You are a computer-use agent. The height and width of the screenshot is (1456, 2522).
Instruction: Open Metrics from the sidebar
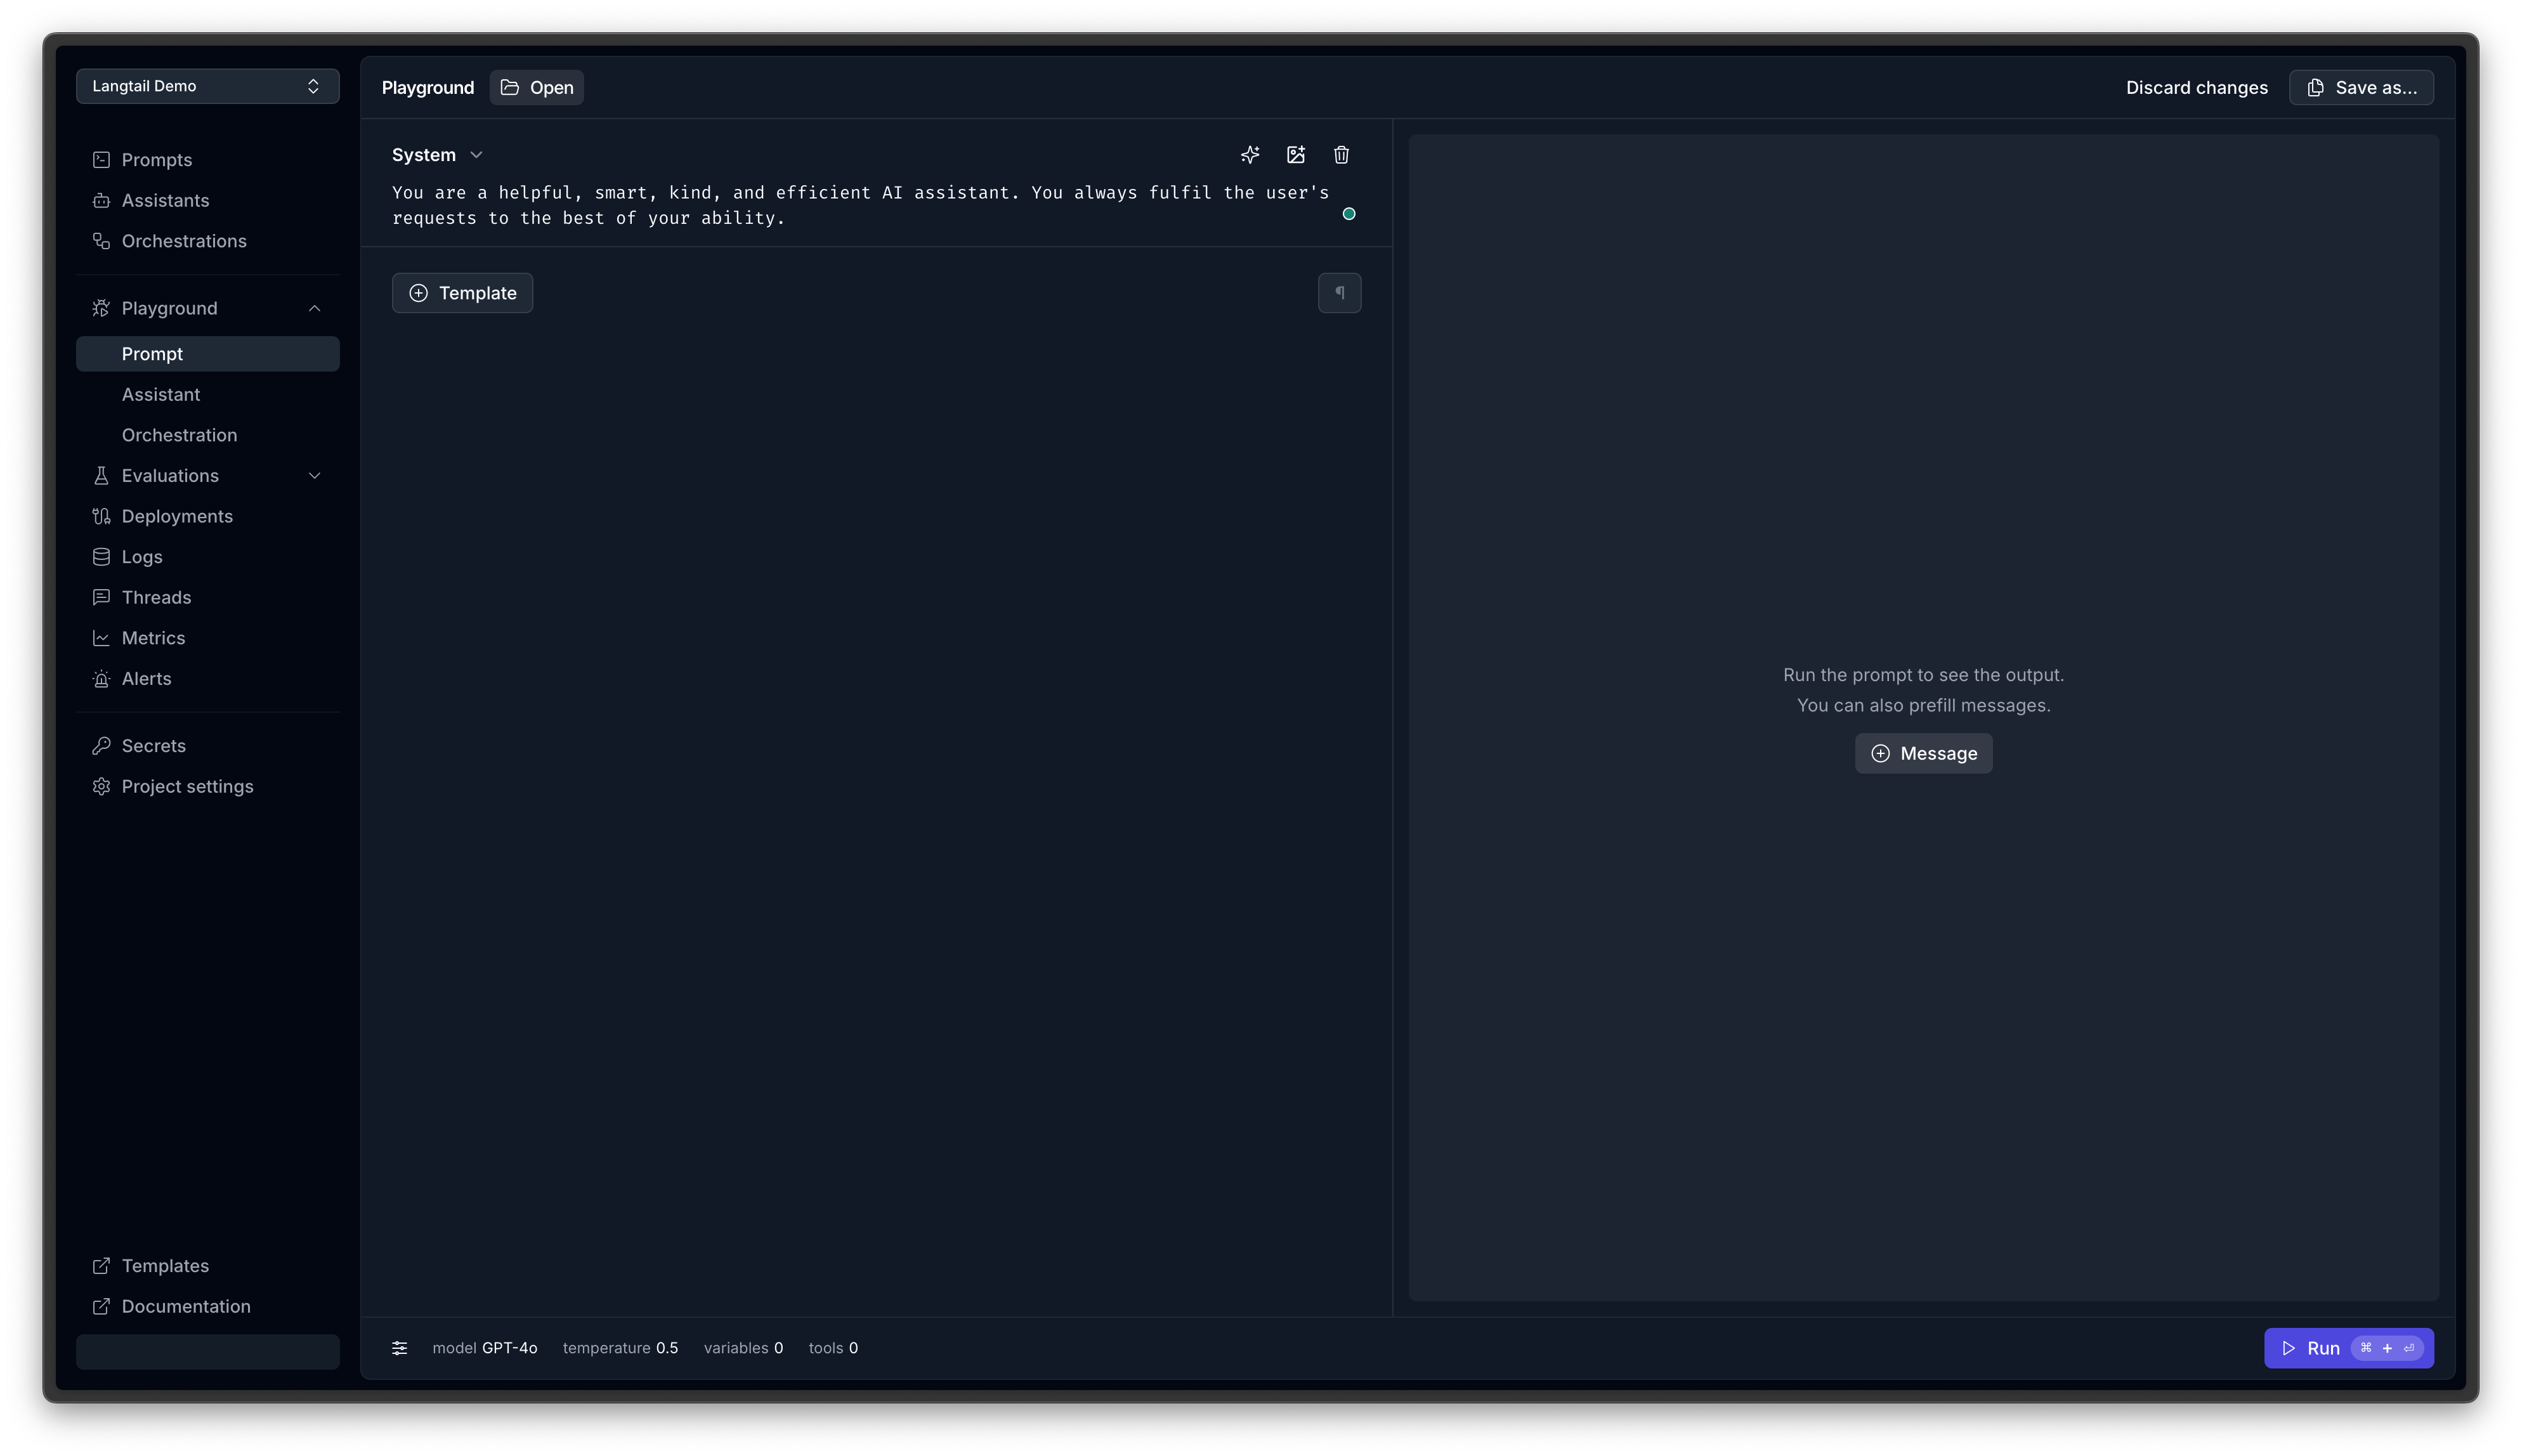(x=153, y=638)
